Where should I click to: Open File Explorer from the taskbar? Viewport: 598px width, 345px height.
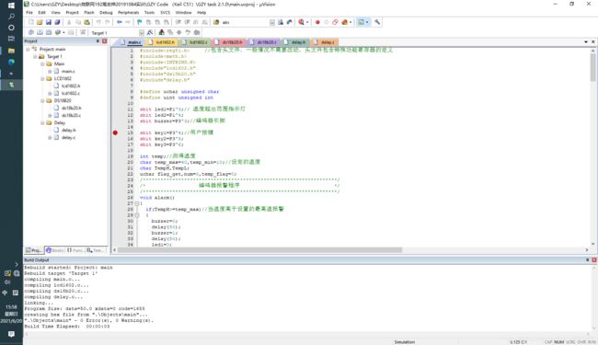pyautogui.click(x=11, y=51)
